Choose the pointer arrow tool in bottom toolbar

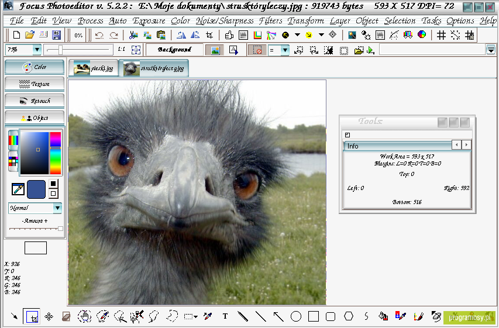click(x=14, y=316)
